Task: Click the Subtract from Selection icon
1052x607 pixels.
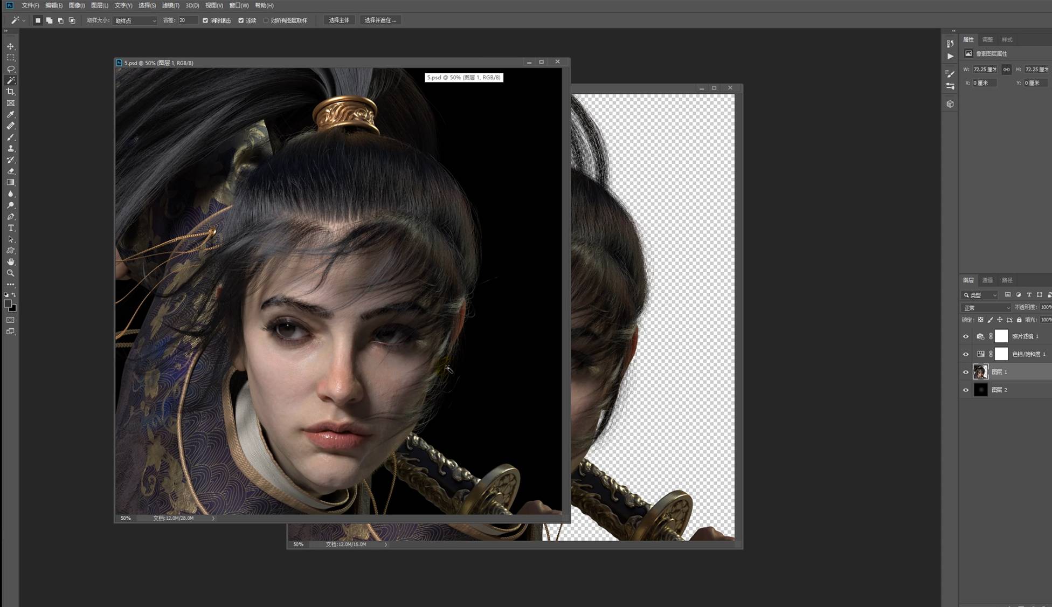Action: point(60,20)
